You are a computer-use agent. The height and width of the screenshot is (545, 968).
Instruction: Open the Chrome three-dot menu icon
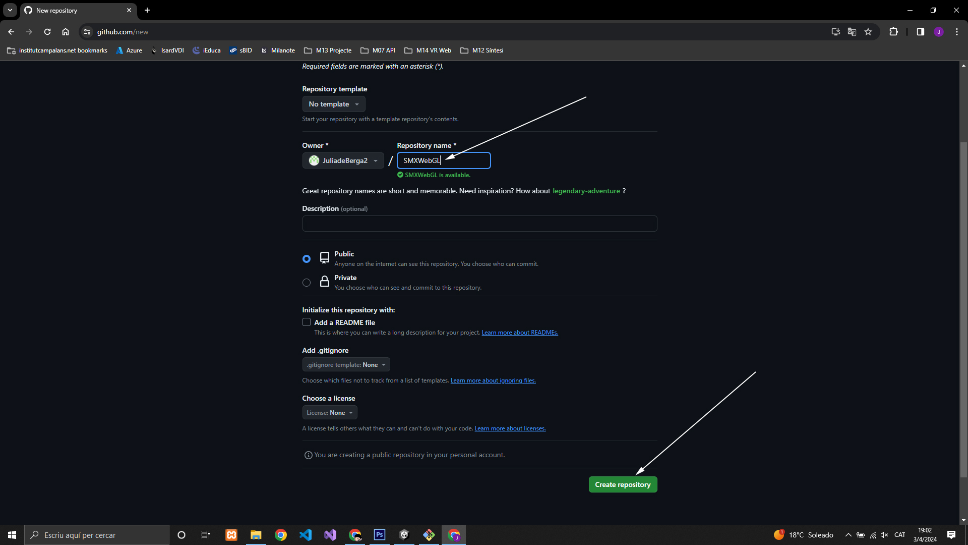957,32
